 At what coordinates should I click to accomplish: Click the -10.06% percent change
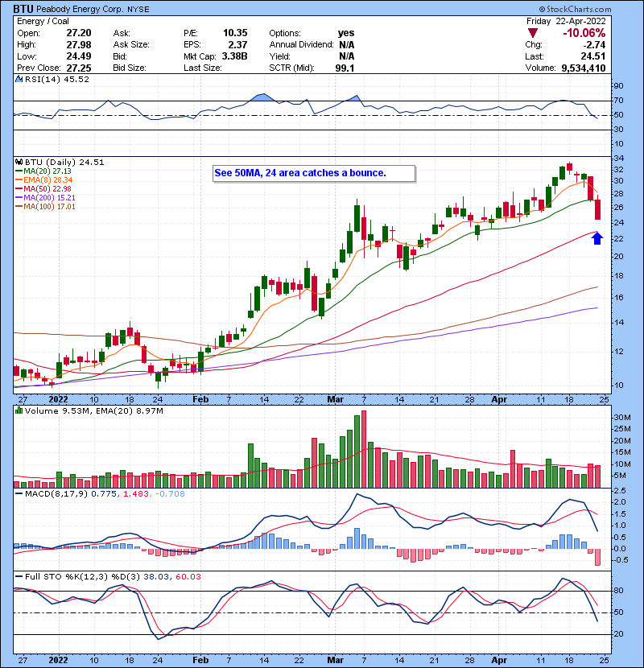tap(584, 33)
